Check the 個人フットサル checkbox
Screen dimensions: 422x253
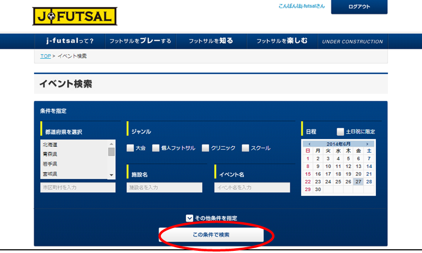click(x=156, y=149)
